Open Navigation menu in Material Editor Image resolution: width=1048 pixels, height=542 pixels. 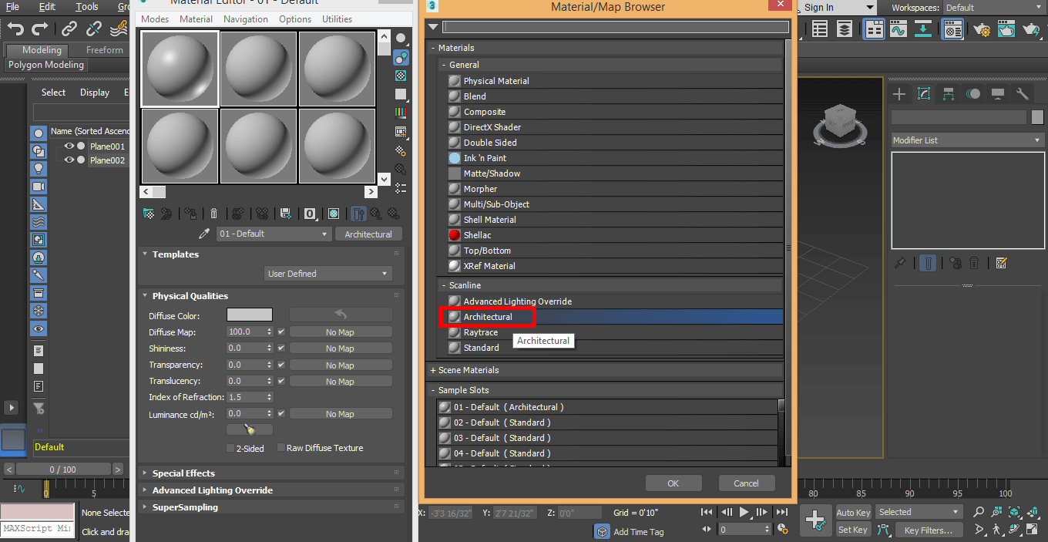[246, 19]
